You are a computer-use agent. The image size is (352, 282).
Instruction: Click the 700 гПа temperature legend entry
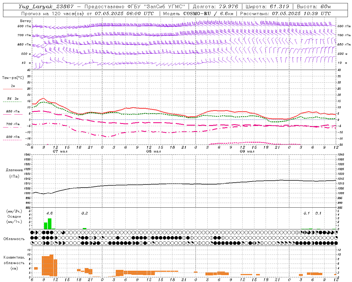point(13,124)
